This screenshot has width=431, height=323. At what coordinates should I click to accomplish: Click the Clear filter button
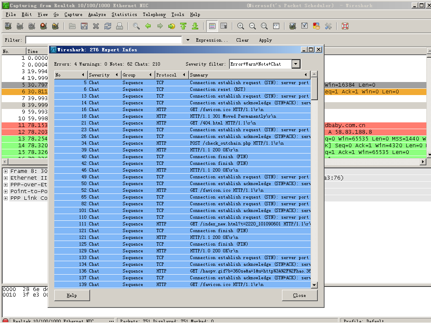point(242,40)
